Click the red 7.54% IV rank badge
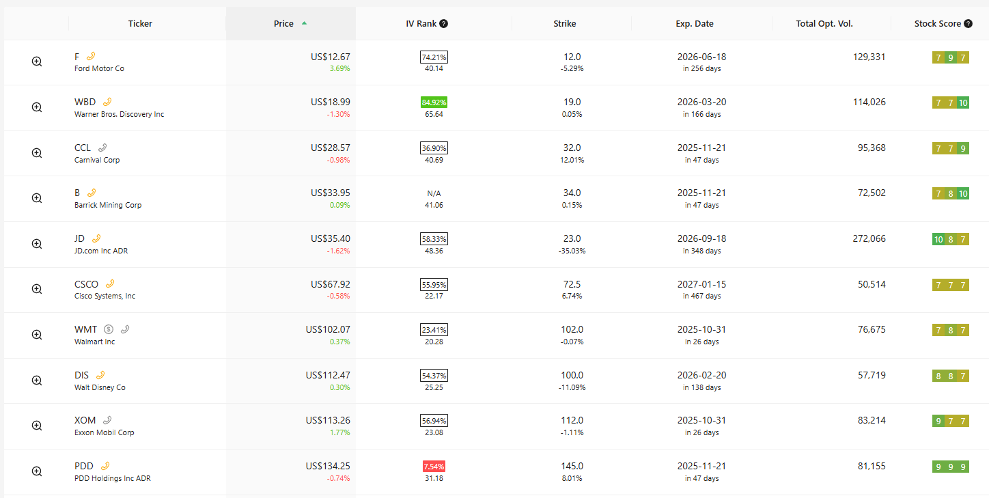Viewport: 989px width, 498px height. pos(434,467)
